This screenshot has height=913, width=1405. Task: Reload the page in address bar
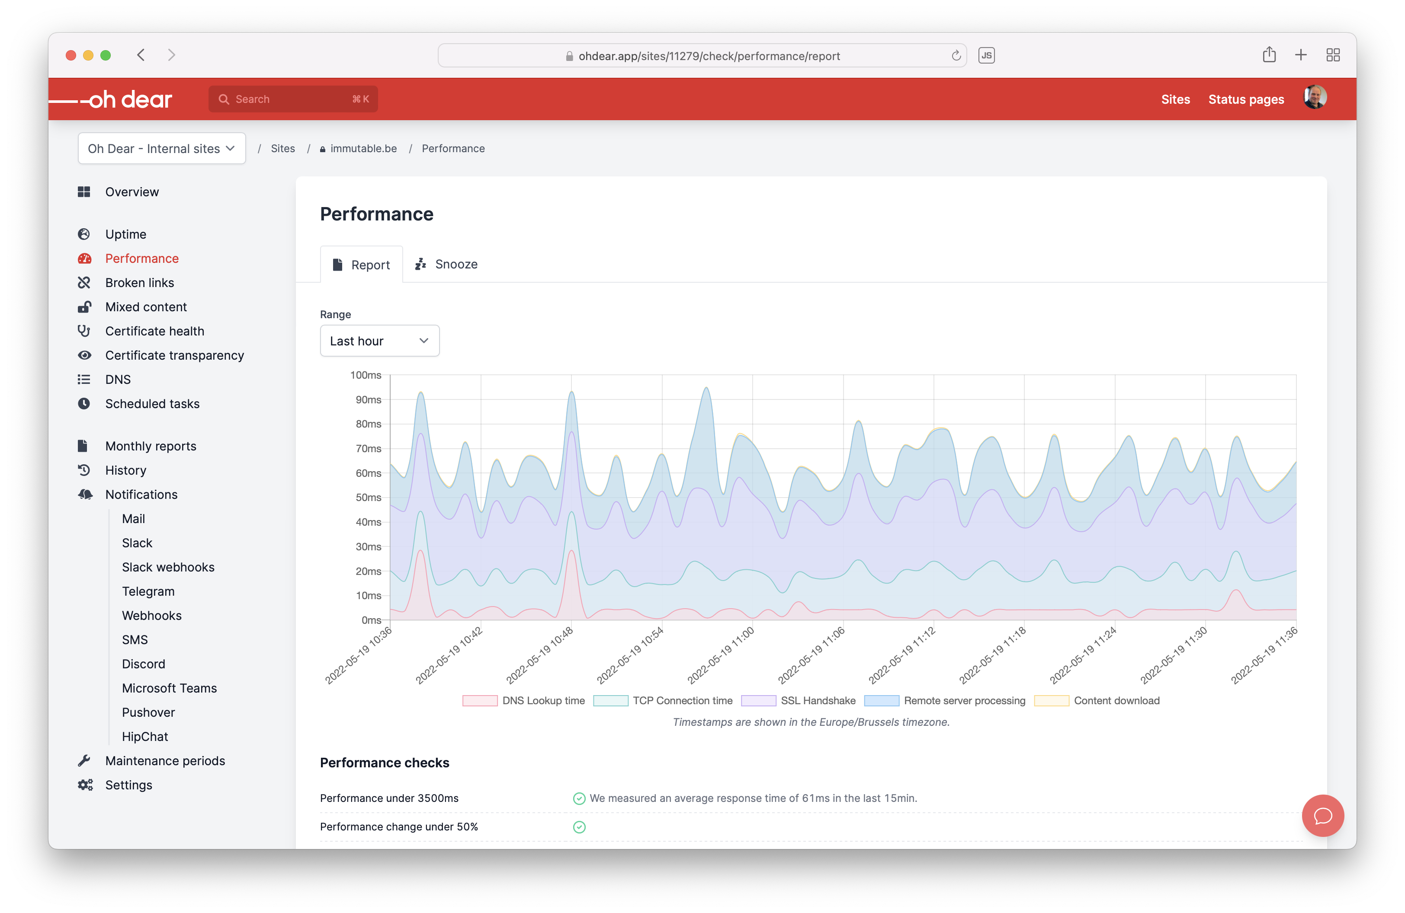click(x=956, y=56)
